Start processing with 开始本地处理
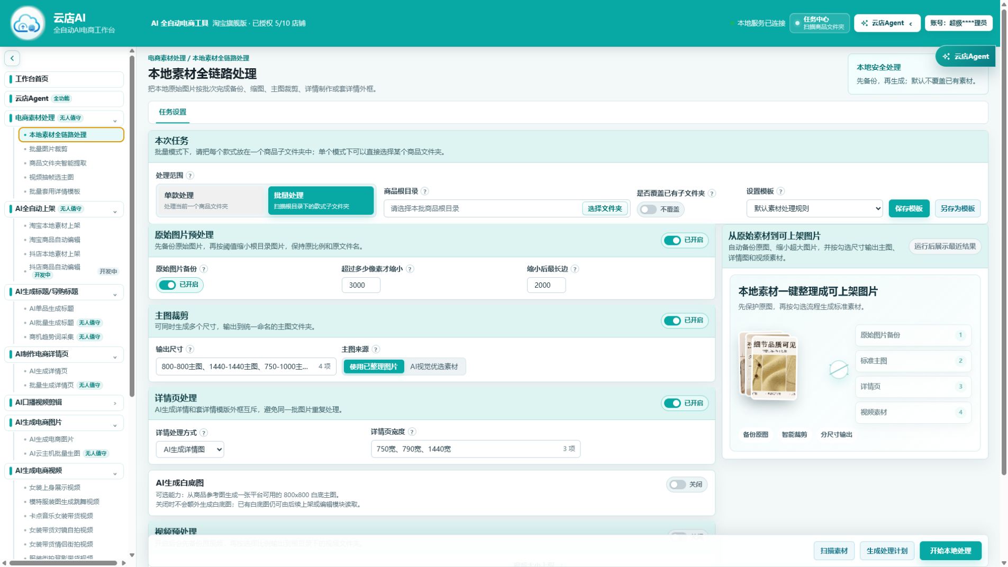Image resolution: width=1008 pixels, height=567 pixels. [950, 551]
